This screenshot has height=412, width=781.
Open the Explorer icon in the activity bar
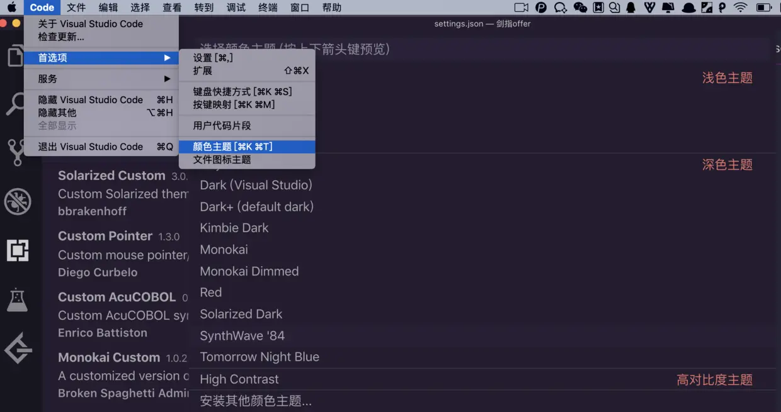point(16,55)
